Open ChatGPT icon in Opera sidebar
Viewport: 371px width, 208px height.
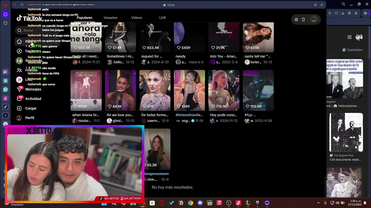click(x=6, y=81)
